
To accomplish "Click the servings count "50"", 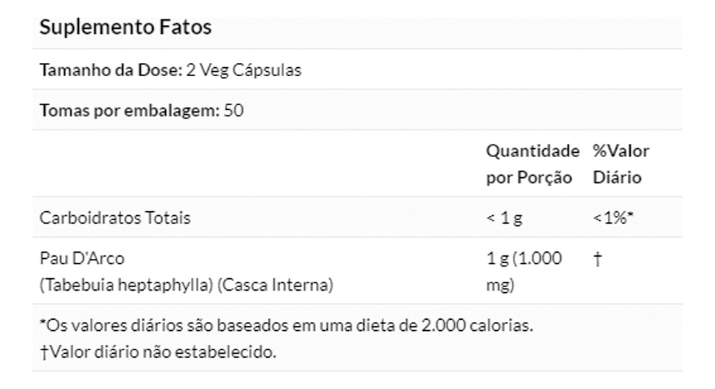I will pos(234,110).
